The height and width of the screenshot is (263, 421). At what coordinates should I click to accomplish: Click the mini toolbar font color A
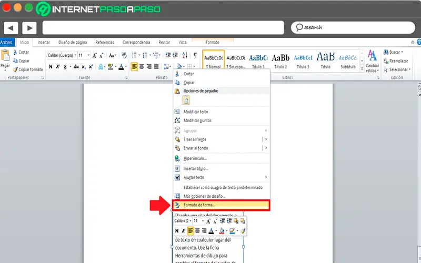[212, 230]
